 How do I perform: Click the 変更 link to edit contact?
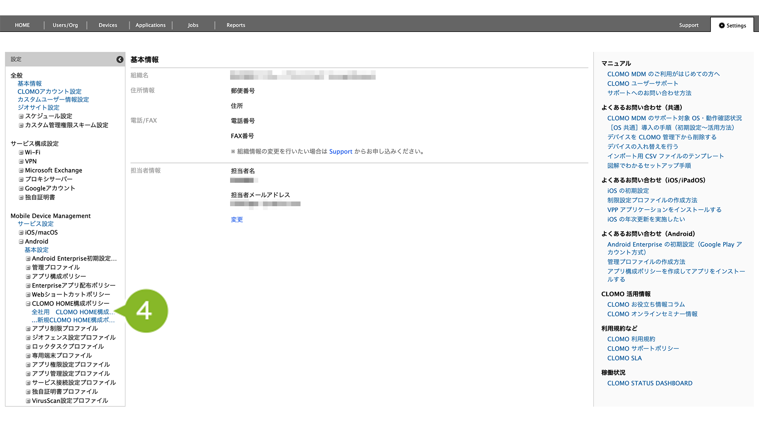pos(237,220)
